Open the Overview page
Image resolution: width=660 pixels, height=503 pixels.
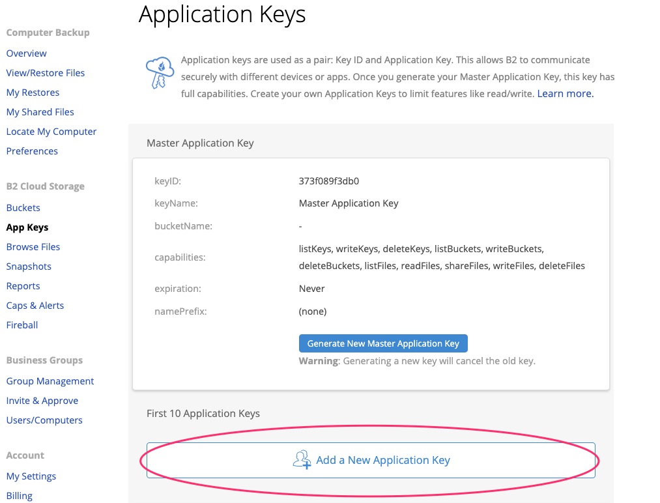click(27, 53)
